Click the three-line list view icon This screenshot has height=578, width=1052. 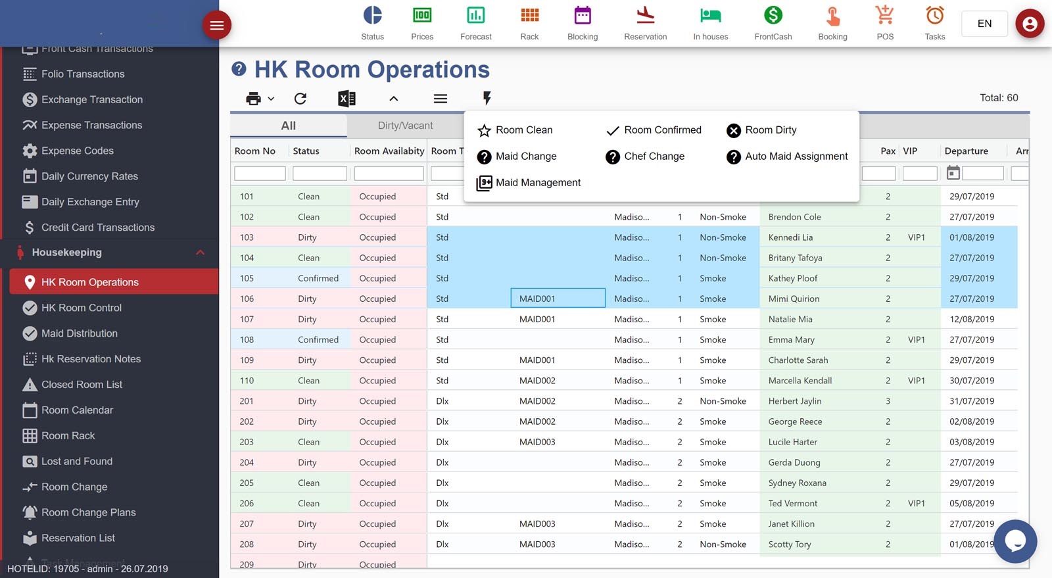(441, 99)
